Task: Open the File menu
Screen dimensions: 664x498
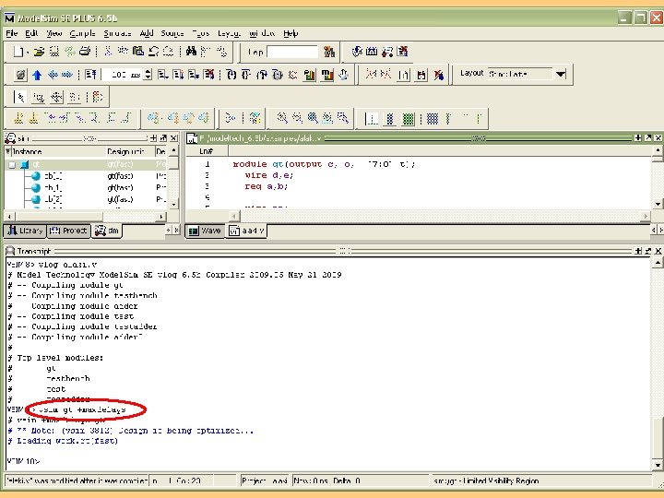Action: (12, 33)
